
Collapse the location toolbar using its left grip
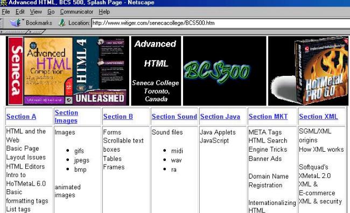point(2,23)
